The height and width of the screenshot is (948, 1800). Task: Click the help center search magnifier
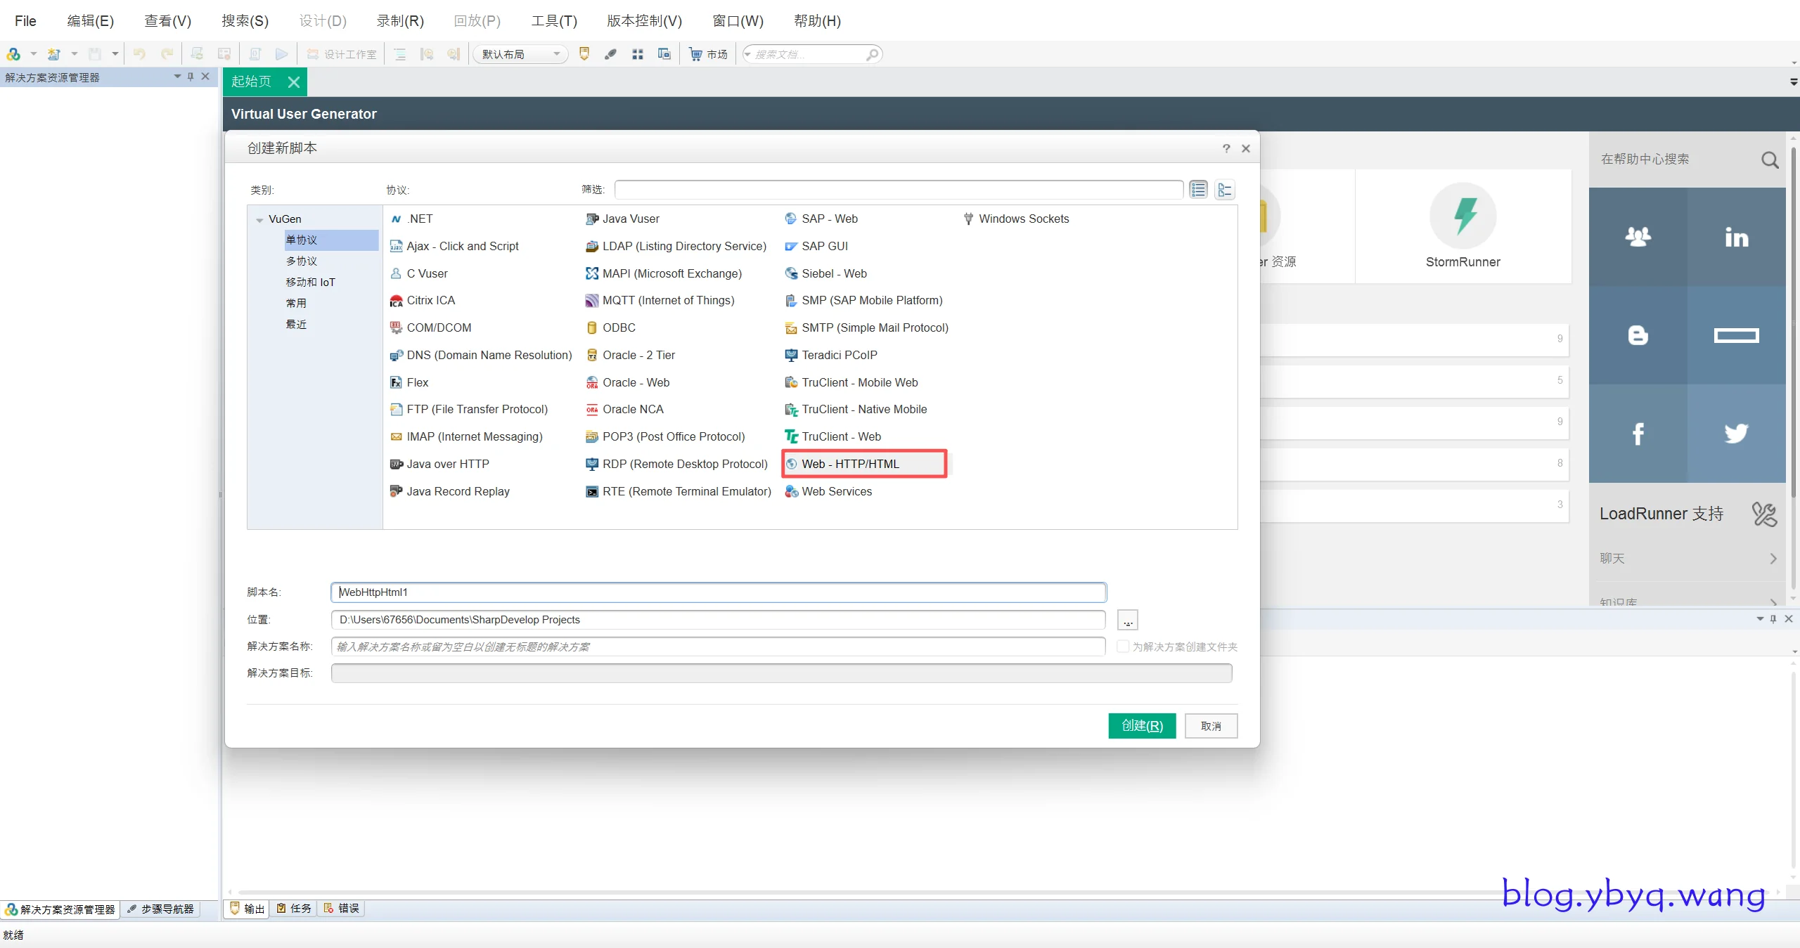point(1769,160)
